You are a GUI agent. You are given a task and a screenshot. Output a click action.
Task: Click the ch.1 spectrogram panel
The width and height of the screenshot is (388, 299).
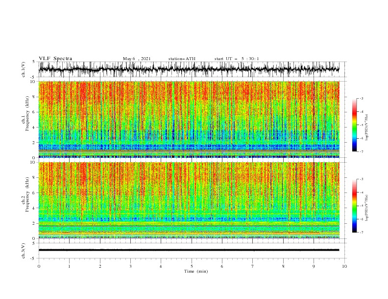click(189, 119)
